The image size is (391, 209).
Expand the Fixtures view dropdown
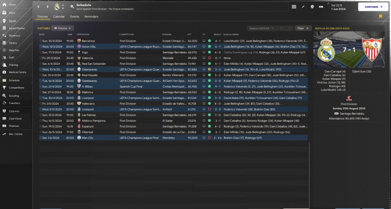(x=63, y=28)
